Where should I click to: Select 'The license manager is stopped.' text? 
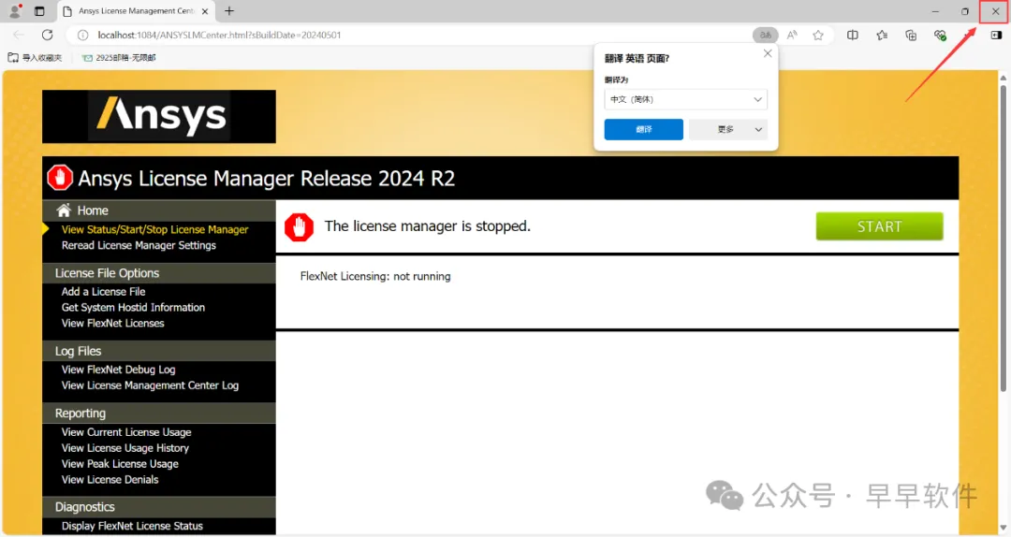(428, 226)
